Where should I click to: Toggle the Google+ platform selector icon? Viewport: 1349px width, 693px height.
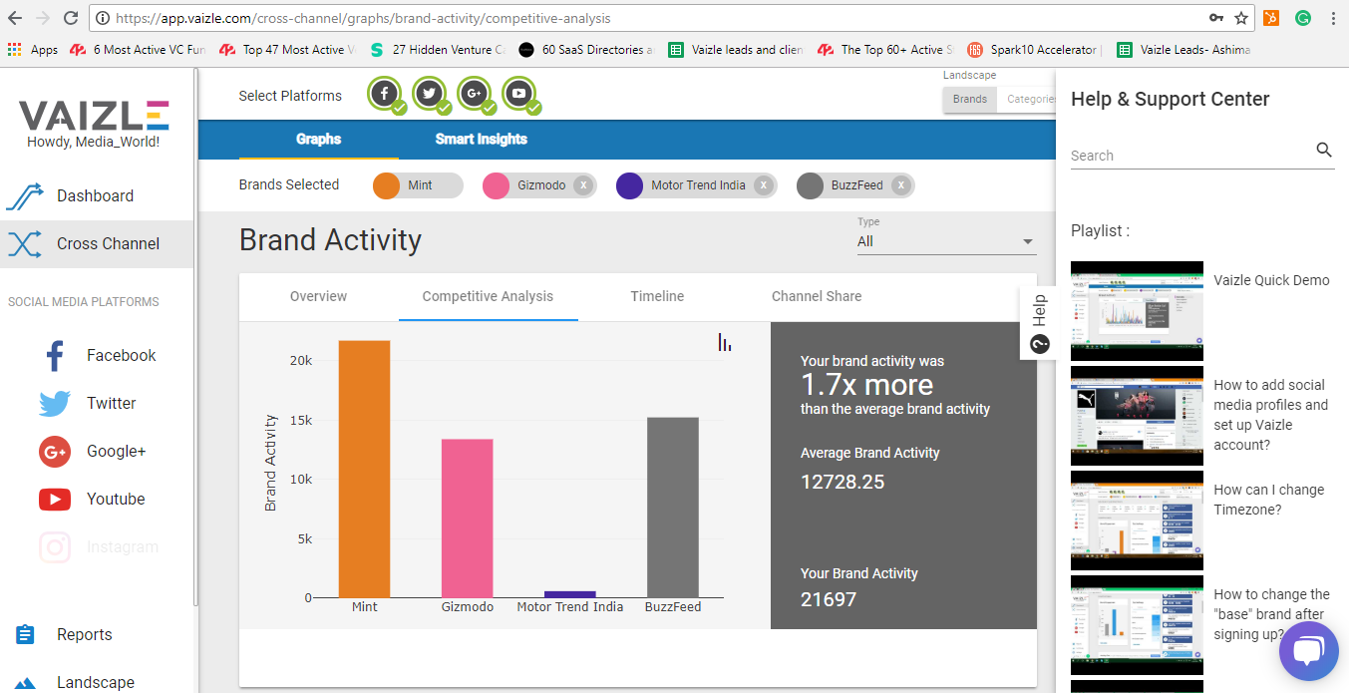click(x=475, y=95)
